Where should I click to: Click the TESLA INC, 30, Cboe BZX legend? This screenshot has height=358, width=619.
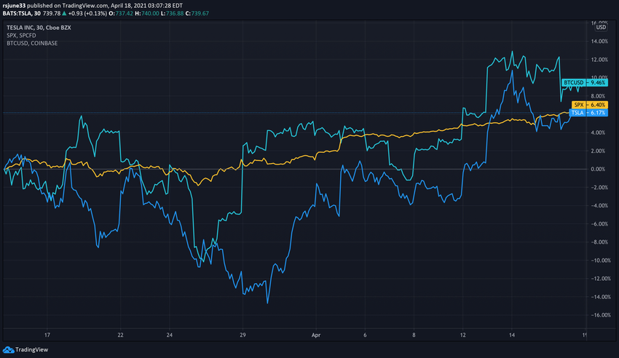click(x=39, y=28)
